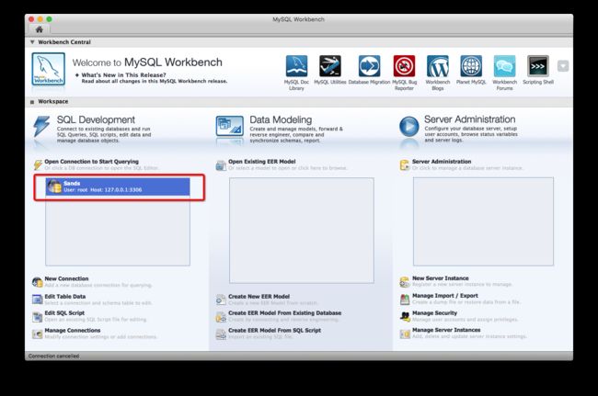The height and width of the screenshot is (396, 598).
Task: Open Manage Import / Export link
Action: pyautogui.click(x=445, y=296)
